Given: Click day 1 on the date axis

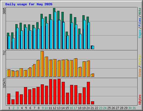Looking at the screenshot, I should tap(9, 108).
